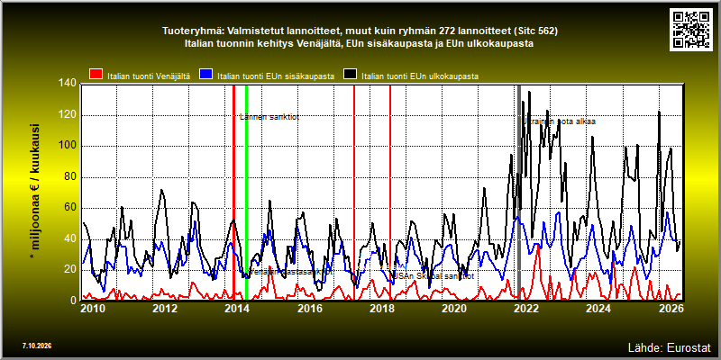
Task: Click x-axis year label 2014
Action: (x=237, y=309)
